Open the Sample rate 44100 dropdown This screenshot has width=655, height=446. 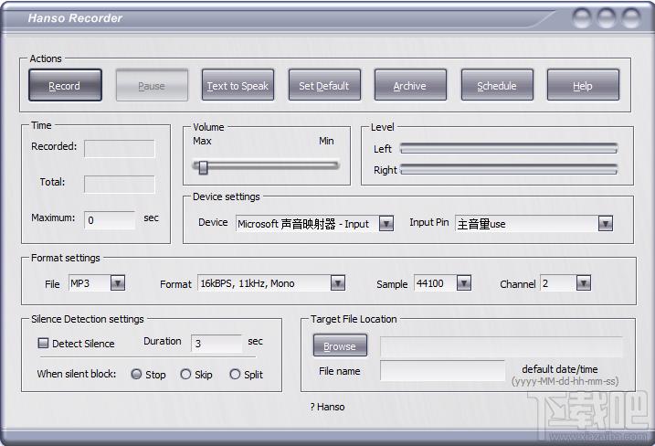pyautogui.click(x=464, y=283)
